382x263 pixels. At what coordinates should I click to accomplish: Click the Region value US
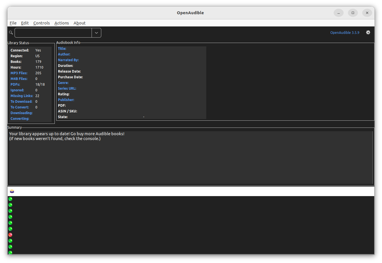tap(37, 56)
